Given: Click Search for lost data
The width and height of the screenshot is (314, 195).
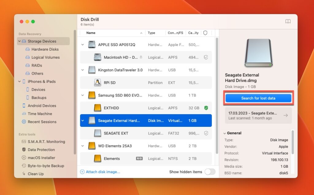Looking at the screenshot, I should pyautogui.click(x=258, y=98).
